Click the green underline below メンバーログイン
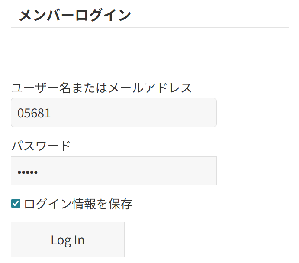Viewport: 299px width, 263px height. click(74, 28)
